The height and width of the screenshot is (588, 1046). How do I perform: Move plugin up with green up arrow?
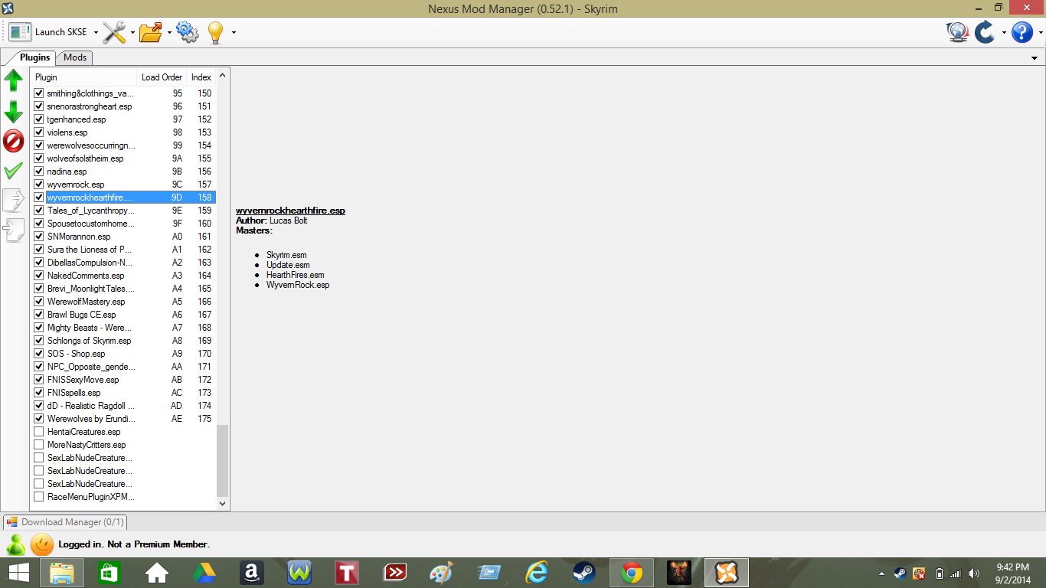(14, 80)
